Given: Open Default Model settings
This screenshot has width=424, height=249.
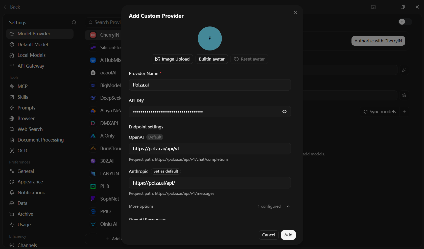Looking at the screenshot, I should coord(40,45).
